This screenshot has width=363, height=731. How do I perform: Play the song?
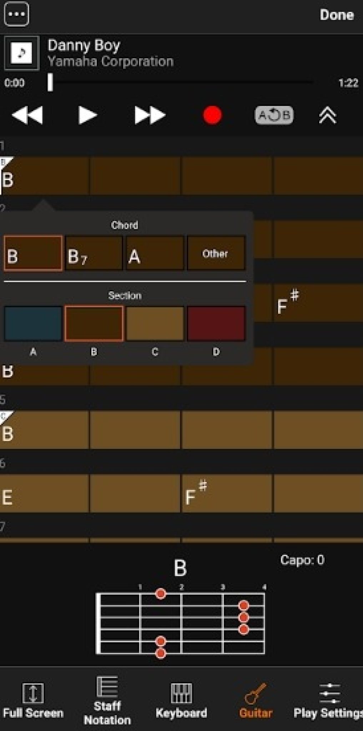[x=87, y=115]
